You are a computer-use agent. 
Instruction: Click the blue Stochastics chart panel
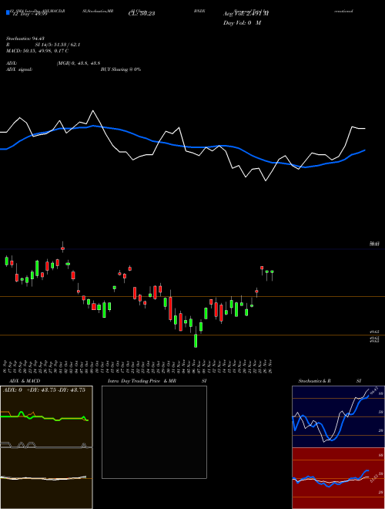338,416
